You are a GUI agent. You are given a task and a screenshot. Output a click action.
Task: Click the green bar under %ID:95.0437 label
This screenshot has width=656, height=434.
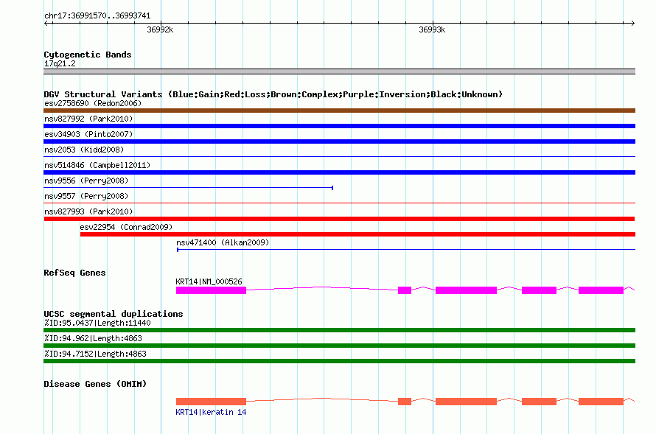(339, 330)
